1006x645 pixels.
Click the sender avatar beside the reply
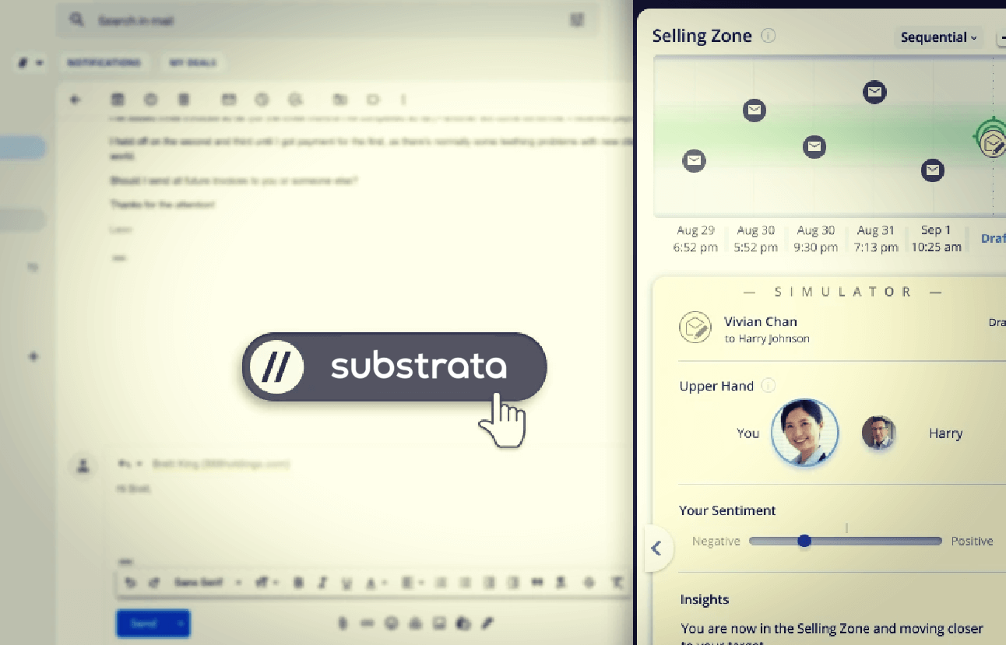coord(83,466)
